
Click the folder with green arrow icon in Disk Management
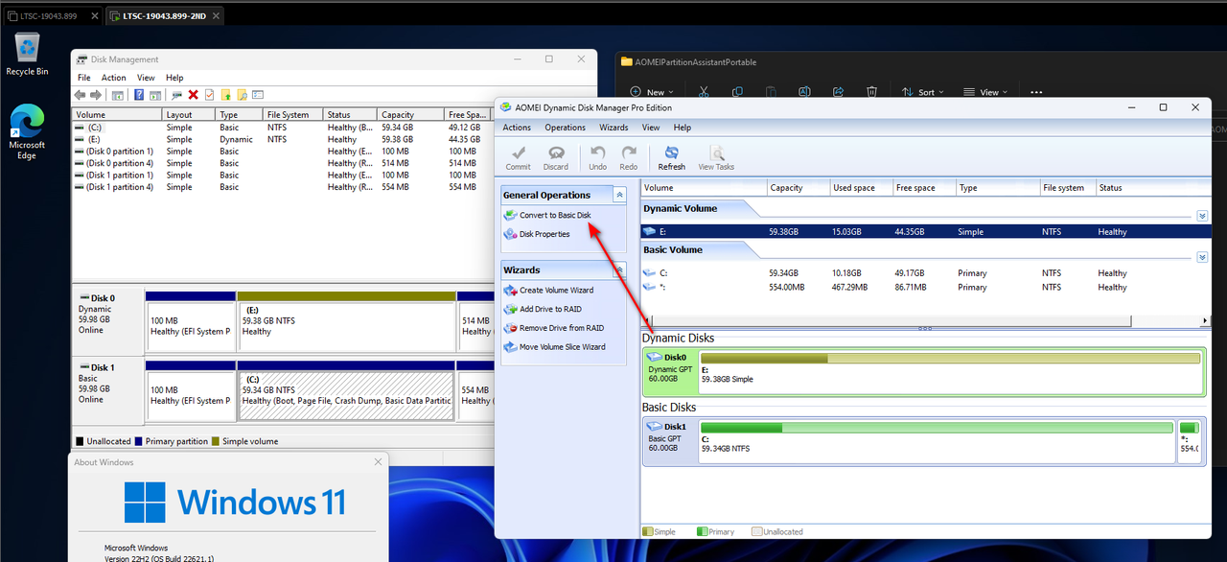tap(226, 95)
